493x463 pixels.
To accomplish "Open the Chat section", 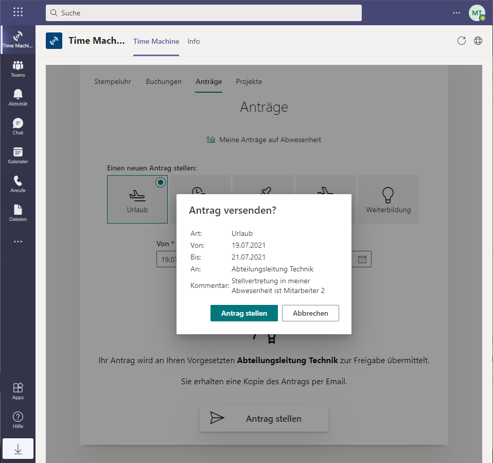I will (18, 126).
